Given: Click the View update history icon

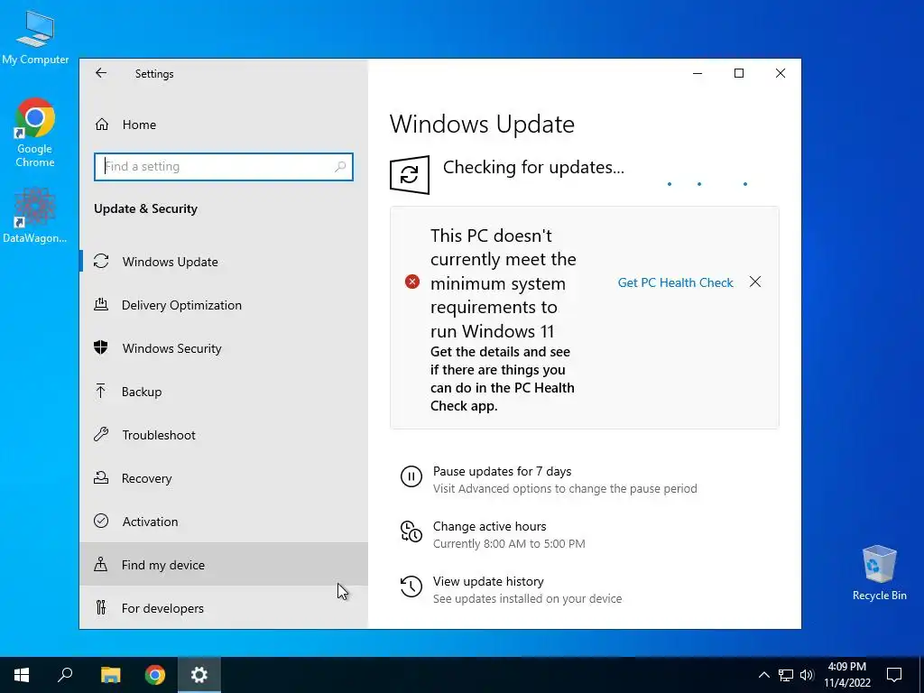Looking at the screenshot, I should 411,587.
